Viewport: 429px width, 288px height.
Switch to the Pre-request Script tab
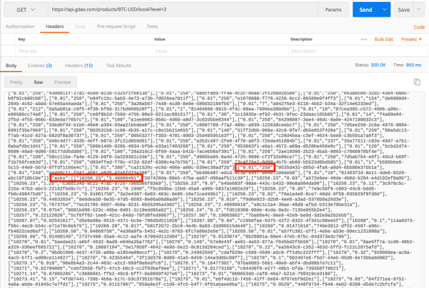coord(114,27)
